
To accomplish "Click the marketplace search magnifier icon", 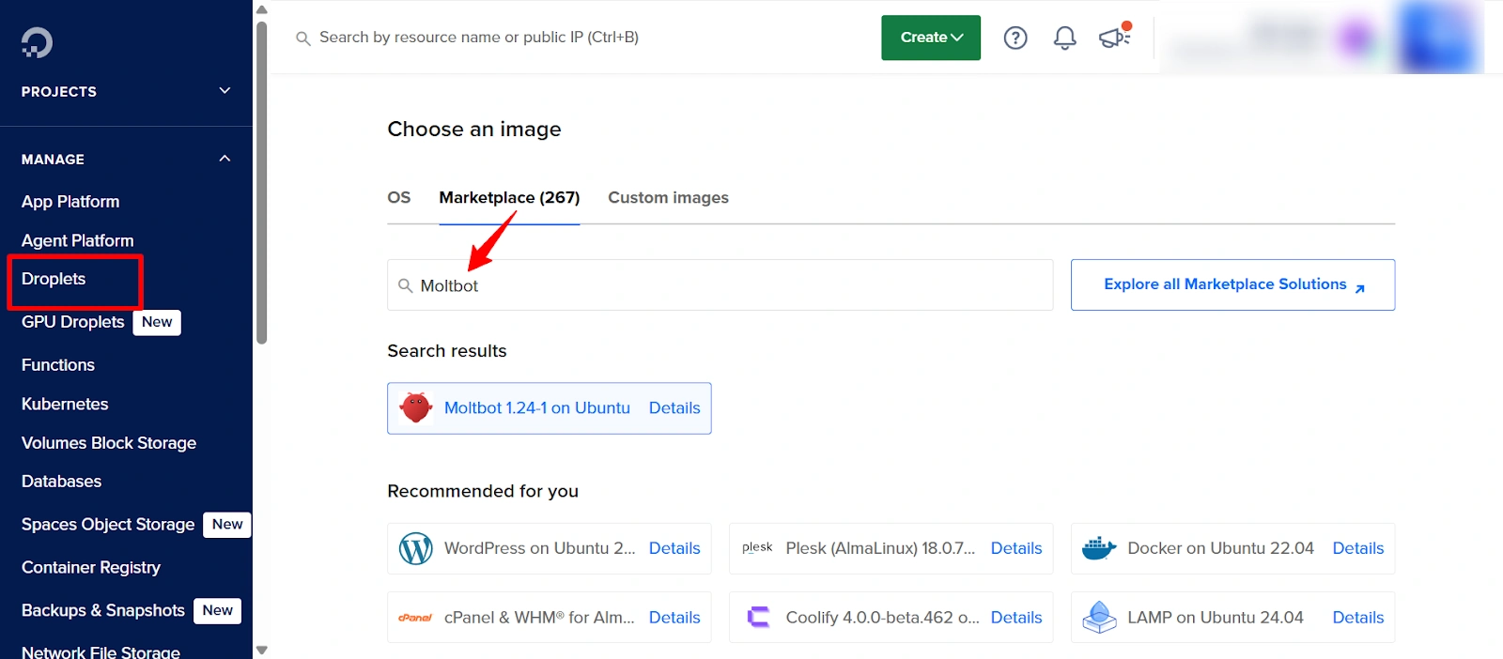I will tap(405, 285).
